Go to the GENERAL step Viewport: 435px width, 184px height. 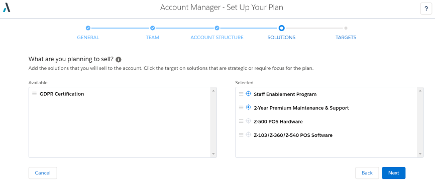[x=88, y=38]
